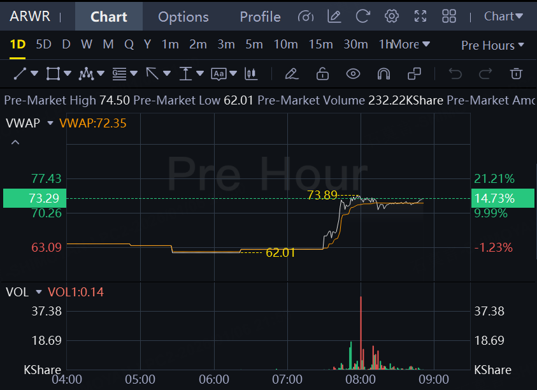Refresh the chart data
Screen dimensions: 537x390
(362, 17)
